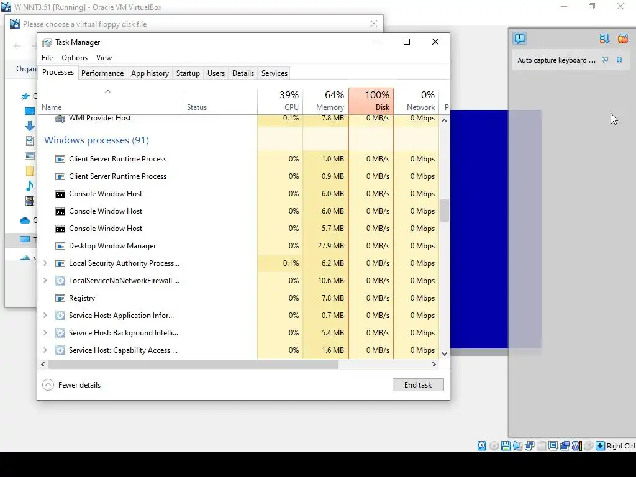Click the hard disk activity status icon
This screenshot has height=477, width=636.
click(481, 446)
